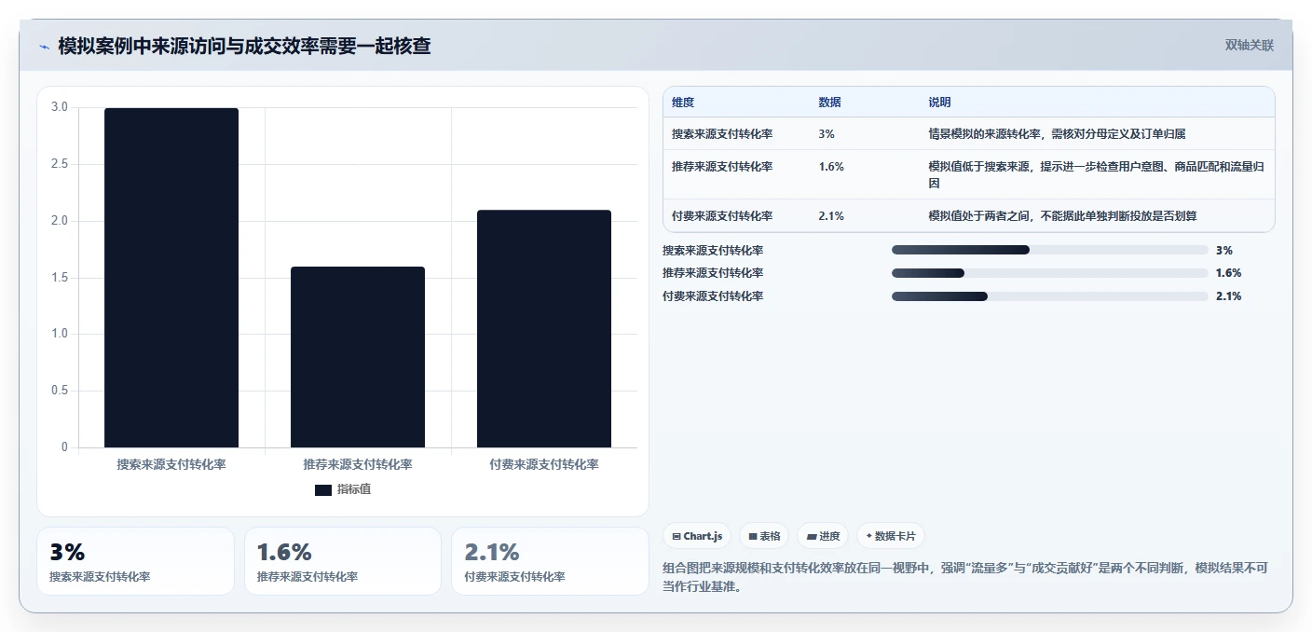Click description starting 模拟值低于搜索来源

(x=1096, y=174)
